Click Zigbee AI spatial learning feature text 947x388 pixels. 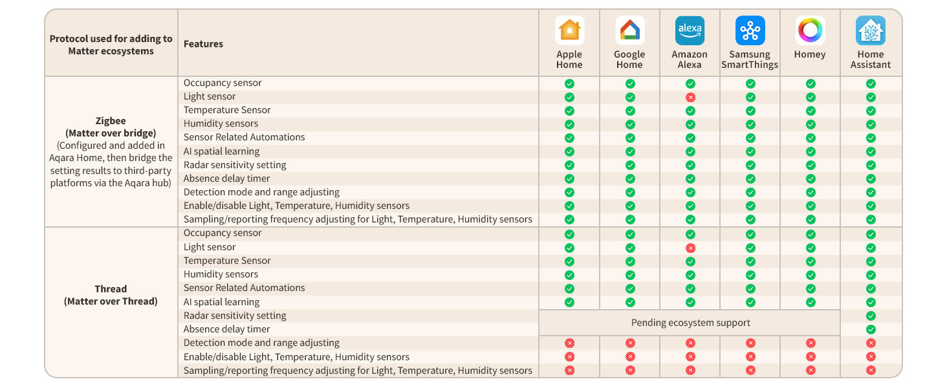coord(221,151)
